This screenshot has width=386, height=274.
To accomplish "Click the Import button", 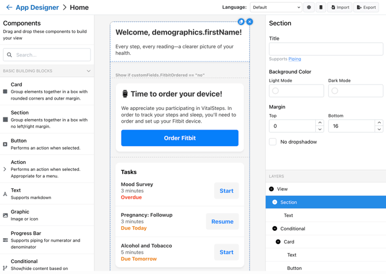I will (x=340, y=7).
